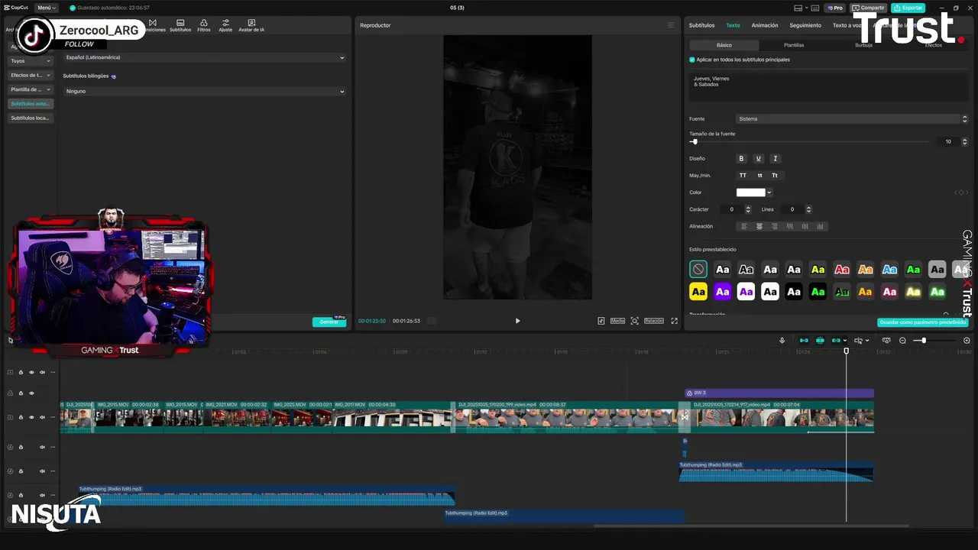
Task: Expand the Efectos de t... sidebar section
Action: coord(31,75)
